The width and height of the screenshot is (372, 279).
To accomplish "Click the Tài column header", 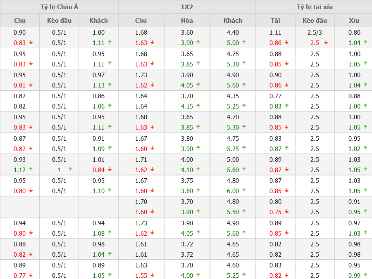I will coord(275,20).
